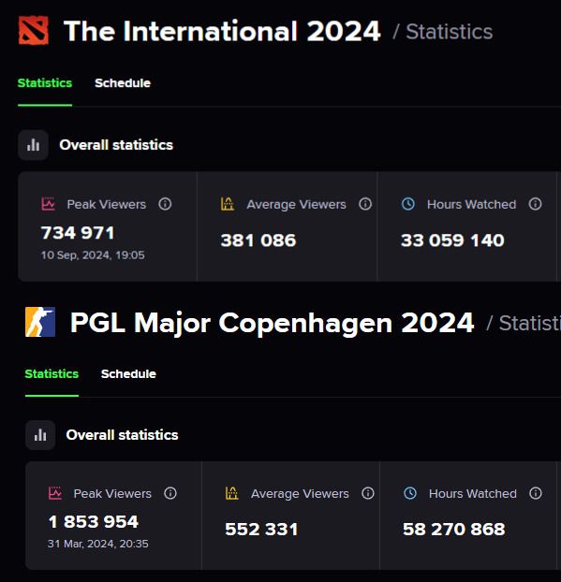The width and height of the screenshot is (561, 582).
Task: Select PGL Major Copenhagen Statistics tab
Action: tap(52, 373)
